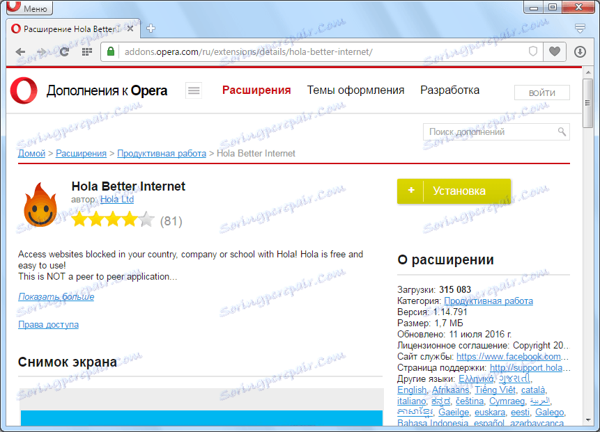Viewport: 600px width, 432px height.
Task: Switch language to English
Action: [412, 390]
